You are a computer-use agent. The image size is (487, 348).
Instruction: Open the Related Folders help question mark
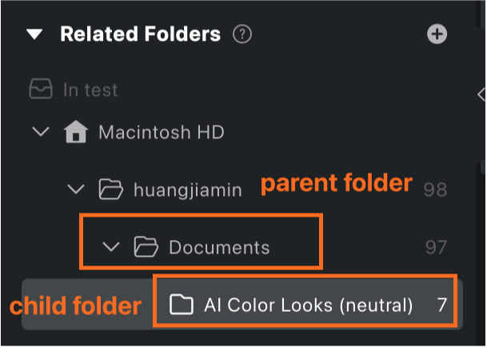click(x=242, y=34)
